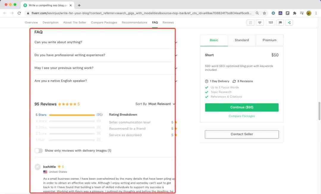This screenshot has width=321, height=194.
Task: Click the share icon button
Action: 289,23
